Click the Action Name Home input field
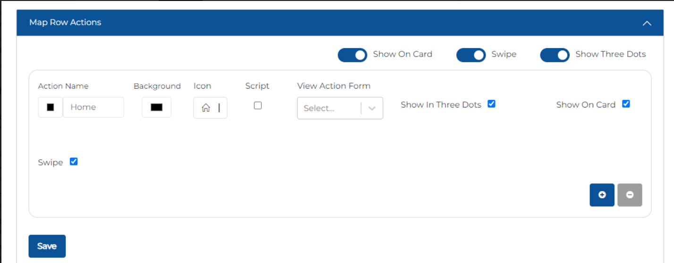The image size is (674, 263). pyautogui.click(x=94, y=107)
